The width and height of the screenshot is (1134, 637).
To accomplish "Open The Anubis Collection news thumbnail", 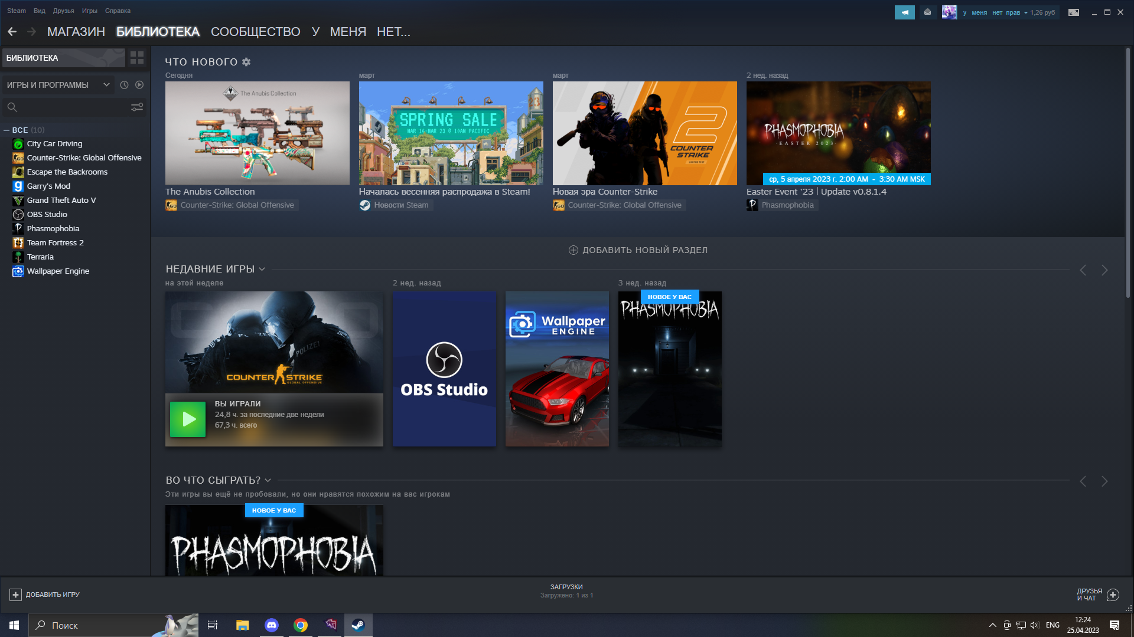I will pyautogui.click(x=258, y=133).
